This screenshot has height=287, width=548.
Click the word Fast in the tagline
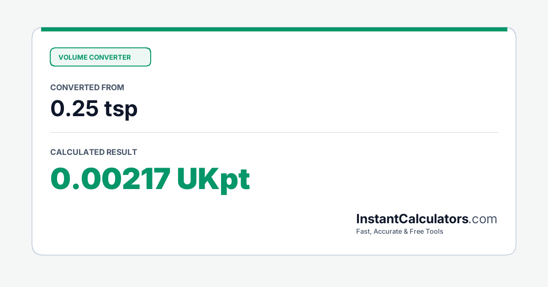pos(364,231)
